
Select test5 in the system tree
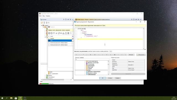tap(51, 72)
